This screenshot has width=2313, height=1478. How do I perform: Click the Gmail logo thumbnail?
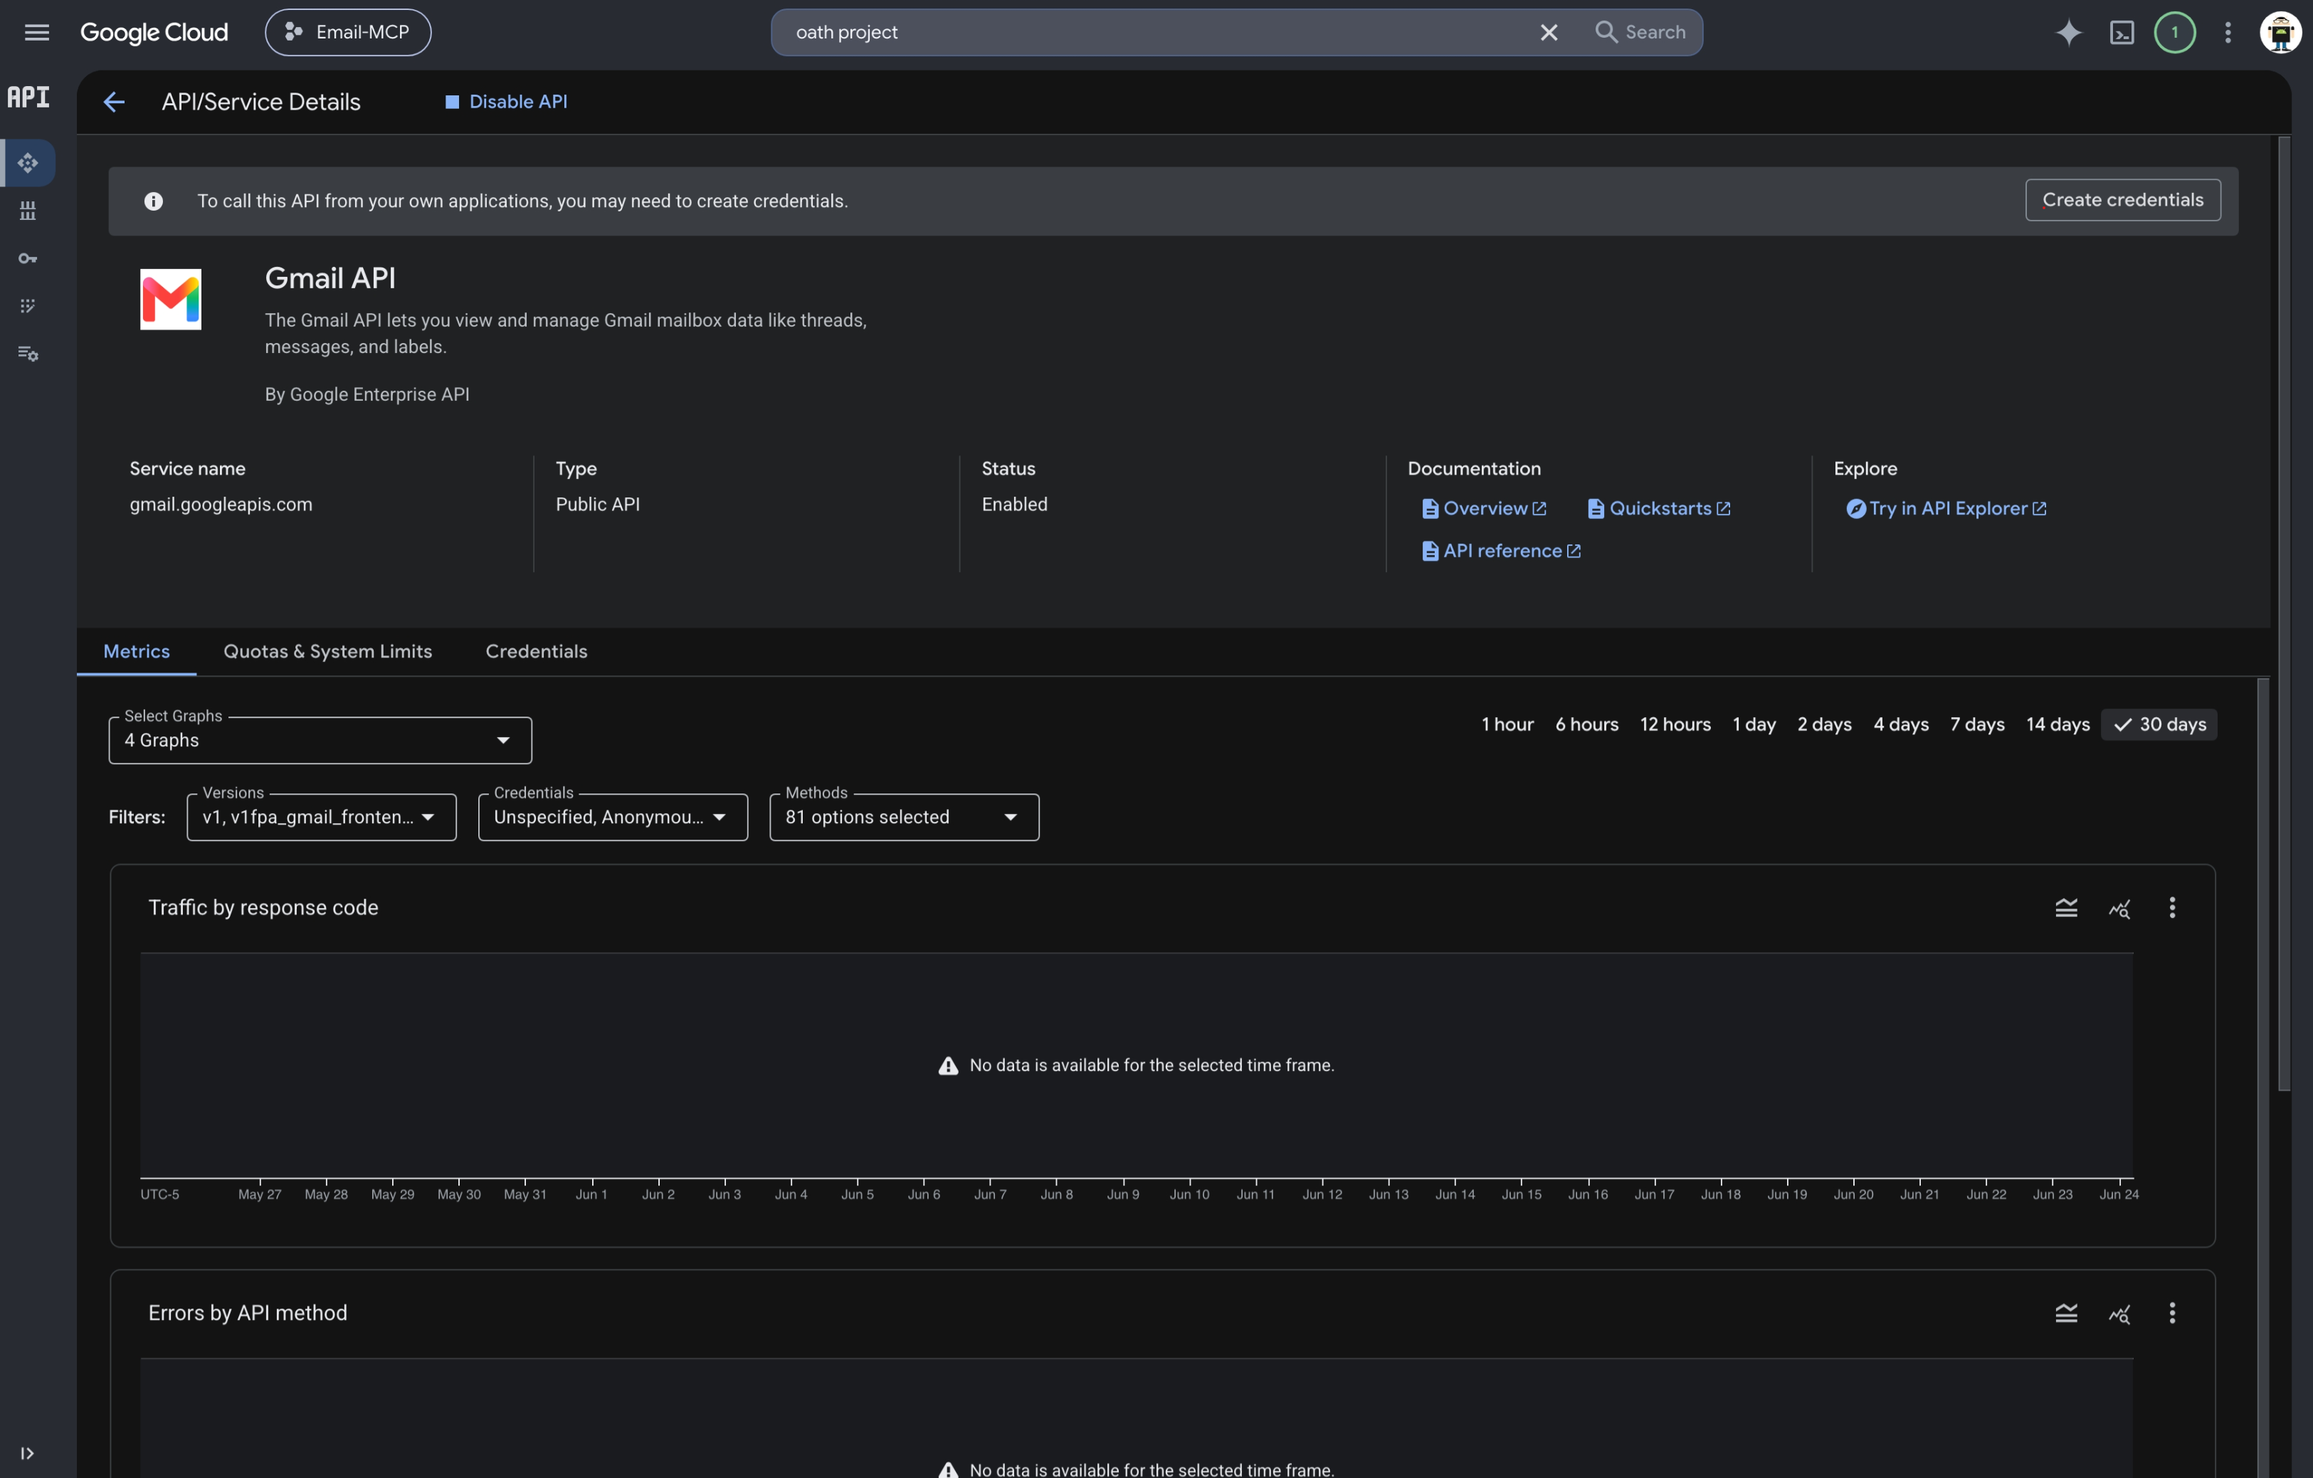[171, 300]
